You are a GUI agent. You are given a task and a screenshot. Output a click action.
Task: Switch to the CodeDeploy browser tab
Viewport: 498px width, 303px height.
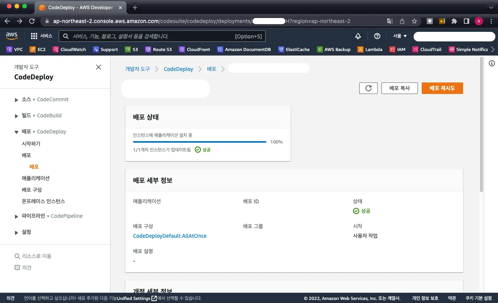tap(81, 8)
